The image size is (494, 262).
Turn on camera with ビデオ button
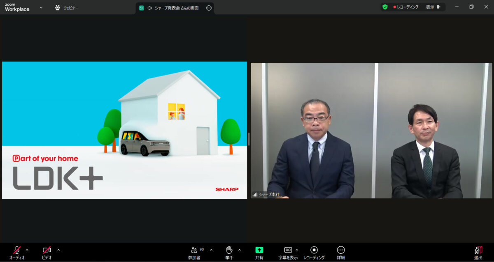[47, 250]
